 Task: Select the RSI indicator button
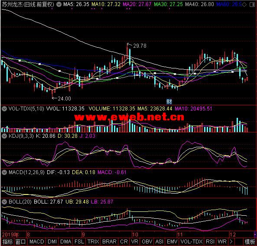(210, 242)
